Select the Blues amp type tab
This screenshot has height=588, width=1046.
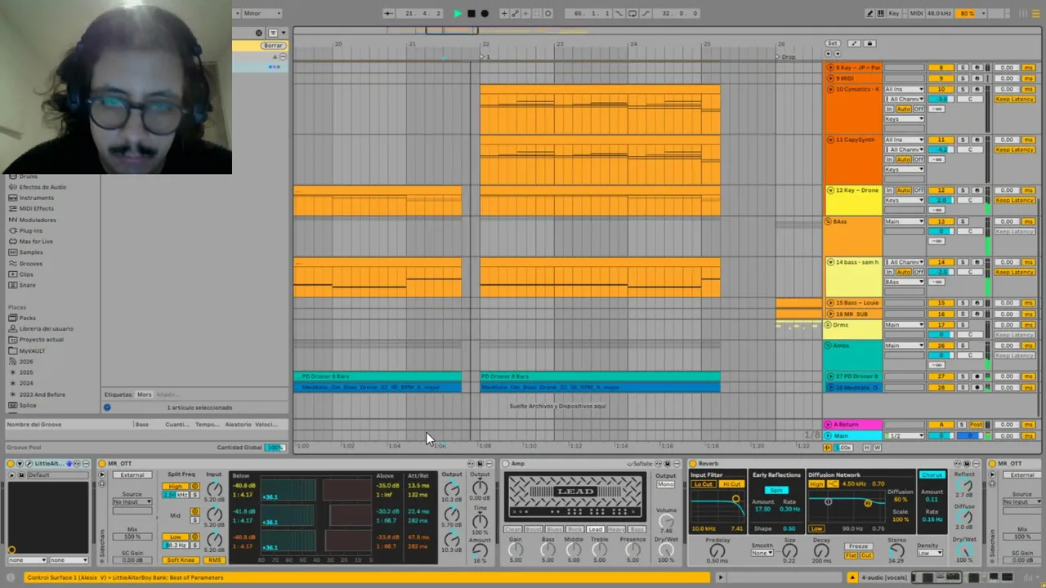[555, 529]
